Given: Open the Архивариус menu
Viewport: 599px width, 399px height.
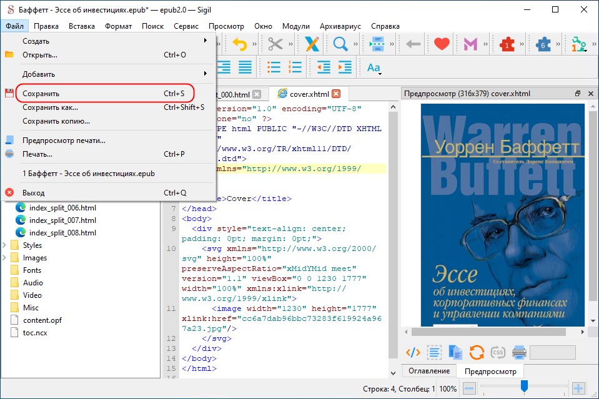Looking at the screenshot, I should [x=340, y=26].
